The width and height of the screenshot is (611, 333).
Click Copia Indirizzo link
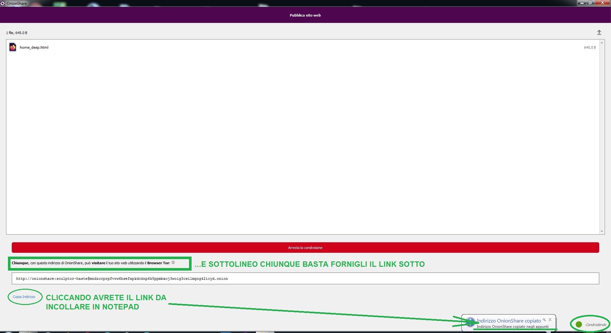point(24,297)
